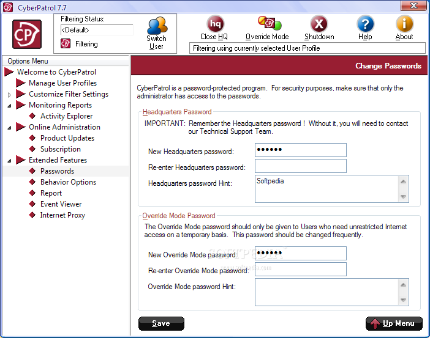The width and height of the screenshot is (430, 338).
Task: Open the About info icon
Action: [x=404, y=24]
